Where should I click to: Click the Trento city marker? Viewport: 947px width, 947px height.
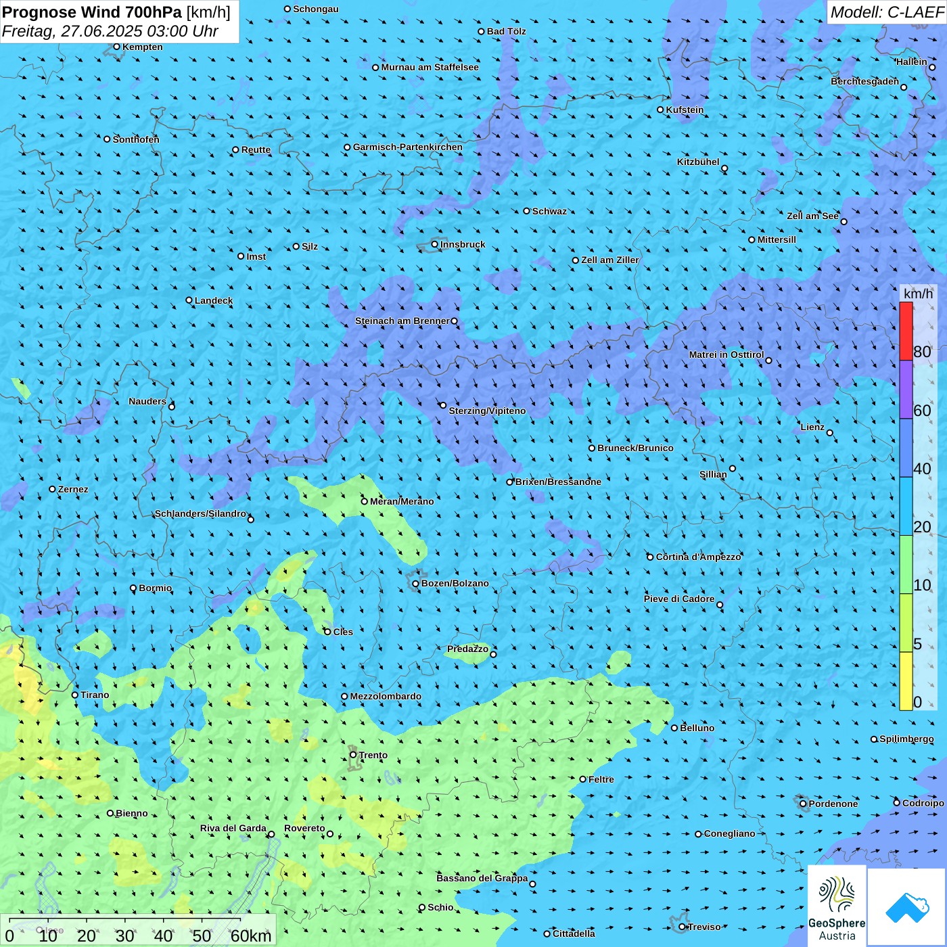click(x=353, y=755)
